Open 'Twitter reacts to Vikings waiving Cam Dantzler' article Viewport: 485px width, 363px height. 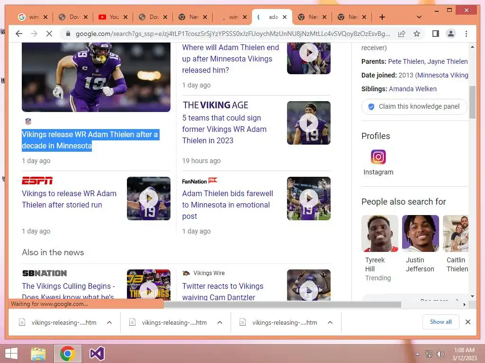click(x=223, y=292)
